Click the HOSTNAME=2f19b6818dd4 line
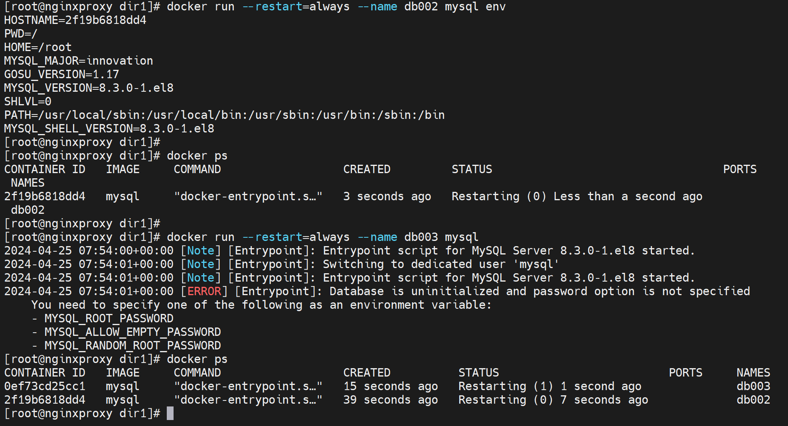 pos(75,20)
